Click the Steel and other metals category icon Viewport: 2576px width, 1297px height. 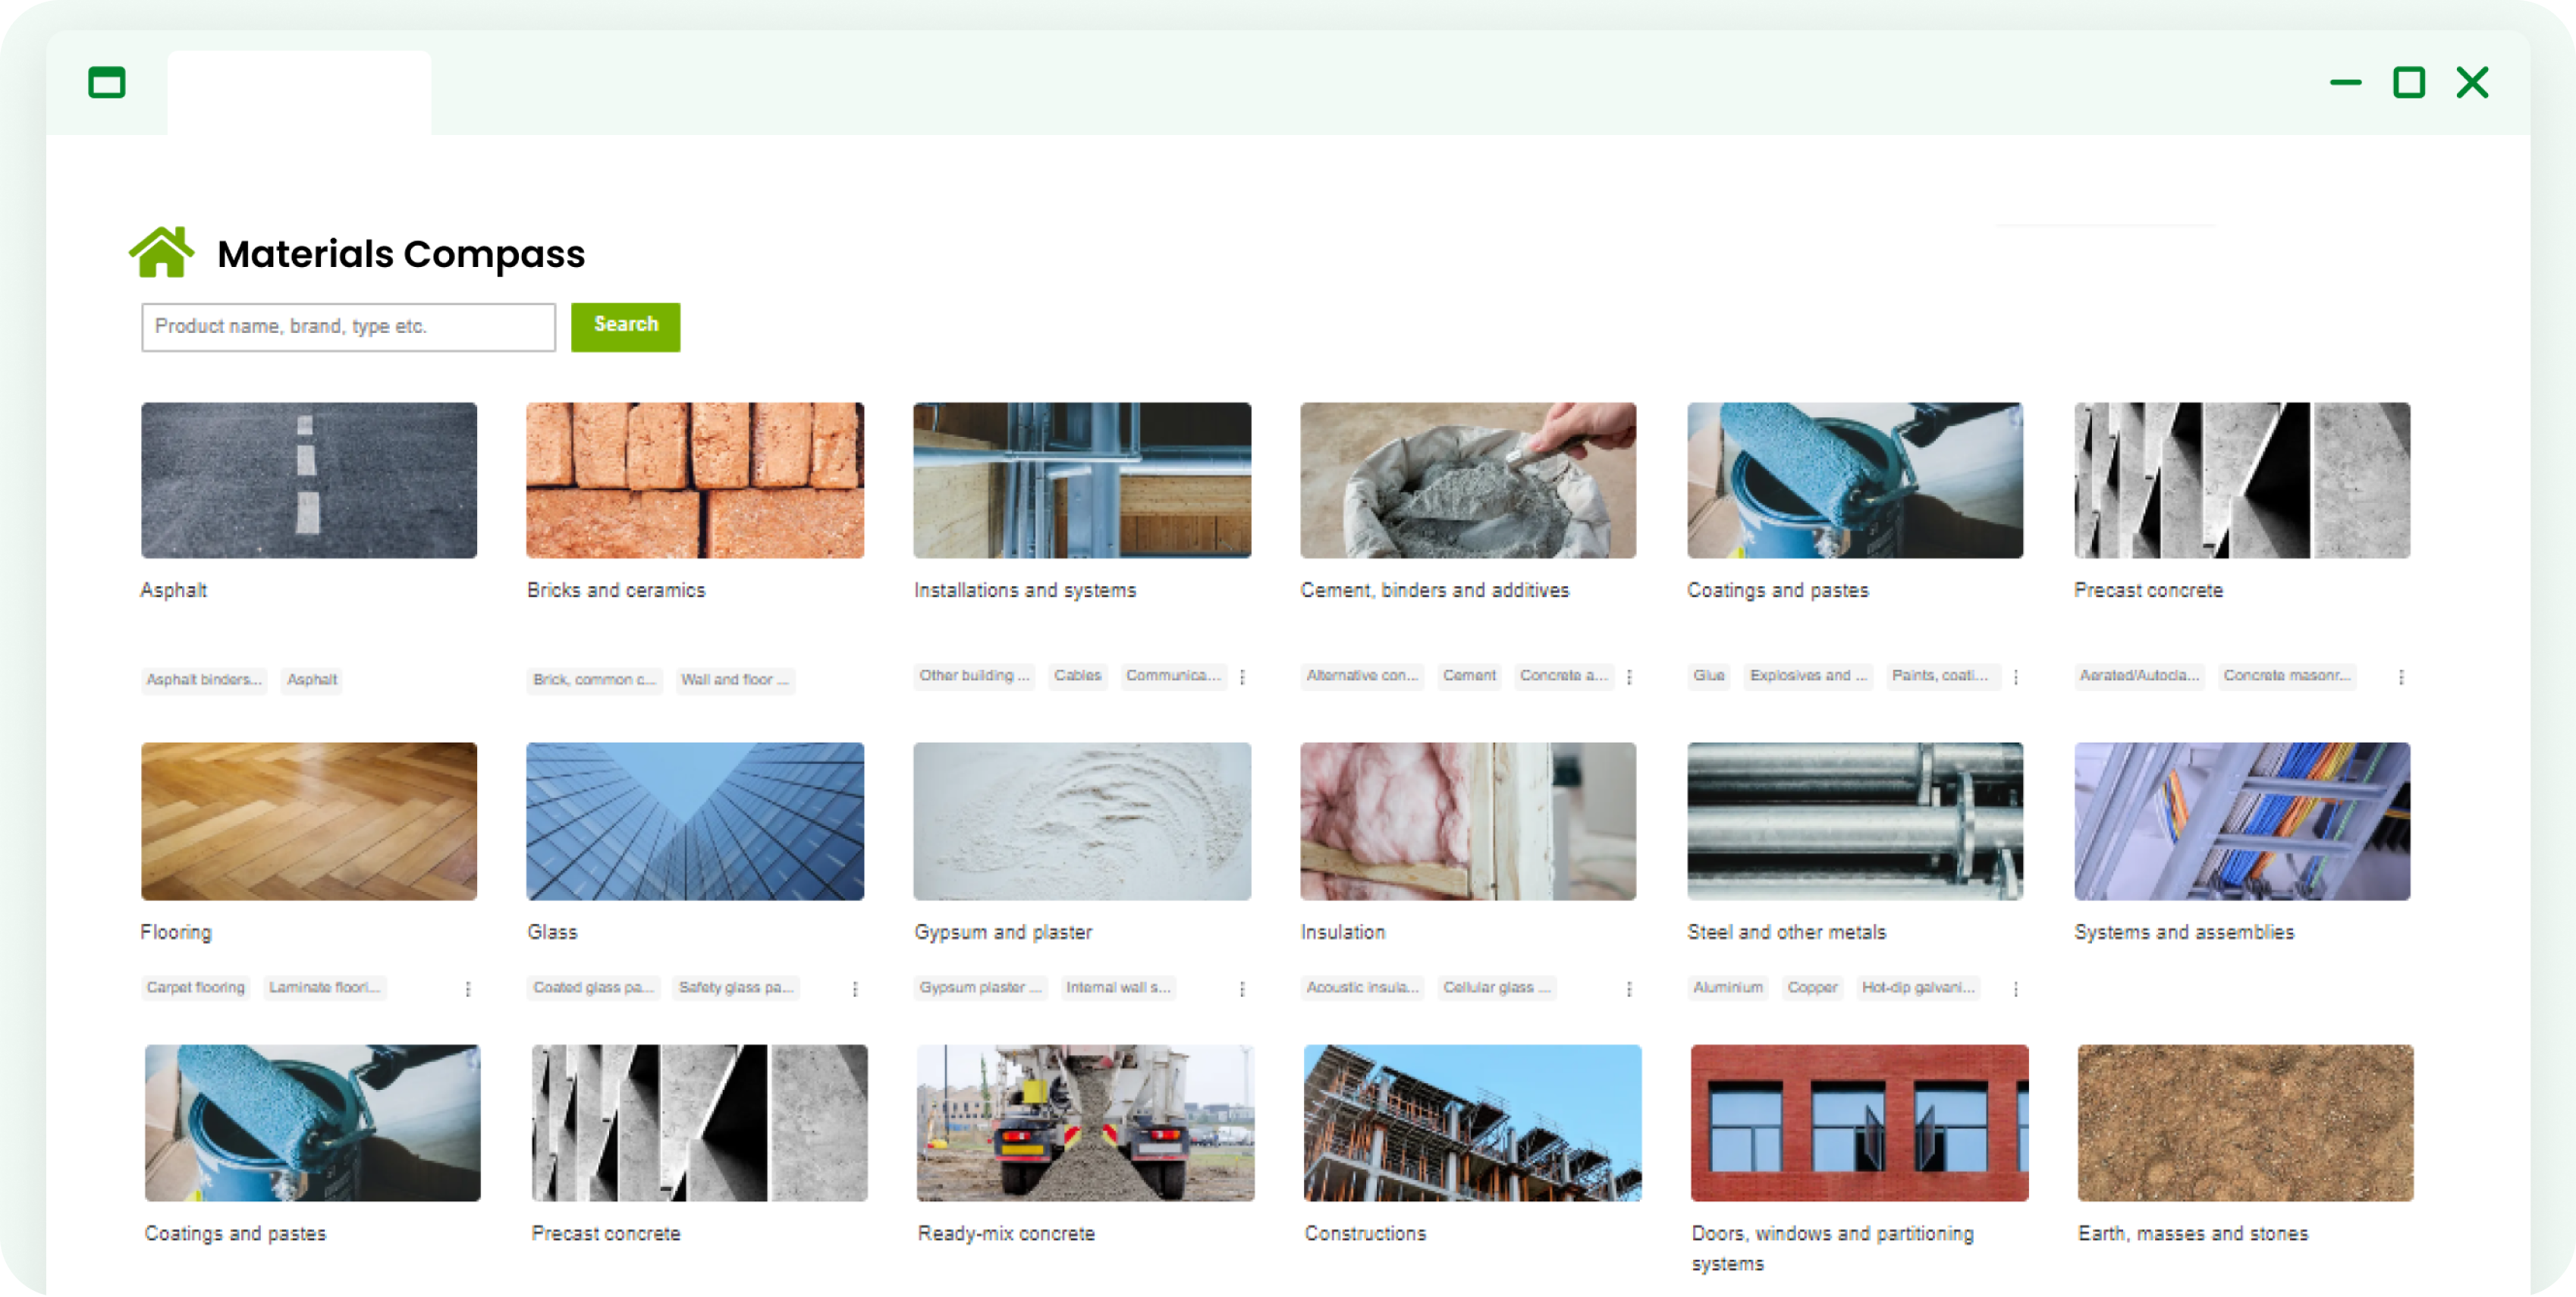click(x=1855, y=822)
